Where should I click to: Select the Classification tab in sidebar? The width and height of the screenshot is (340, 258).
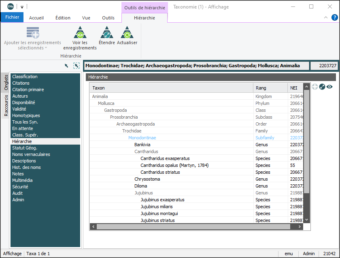[x=25, y=77]
